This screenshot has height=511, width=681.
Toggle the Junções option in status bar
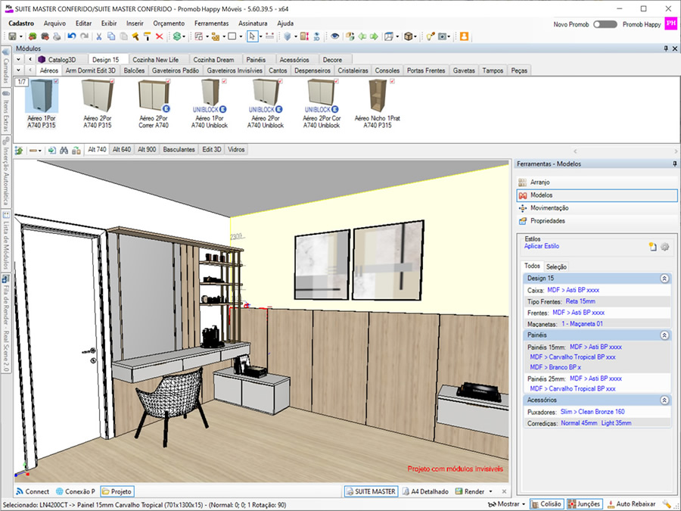coord(583,503)
